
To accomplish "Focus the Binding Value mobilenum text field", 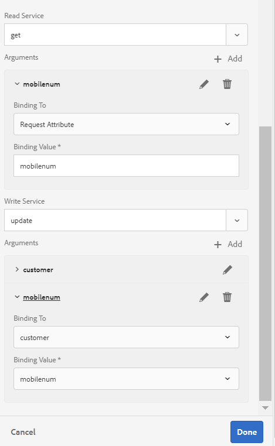I will pyautogui.click(x=126, y=166).
